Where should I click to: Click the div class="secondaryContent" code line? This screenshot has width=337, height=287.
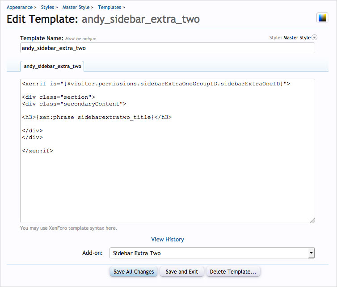point(74,104)
